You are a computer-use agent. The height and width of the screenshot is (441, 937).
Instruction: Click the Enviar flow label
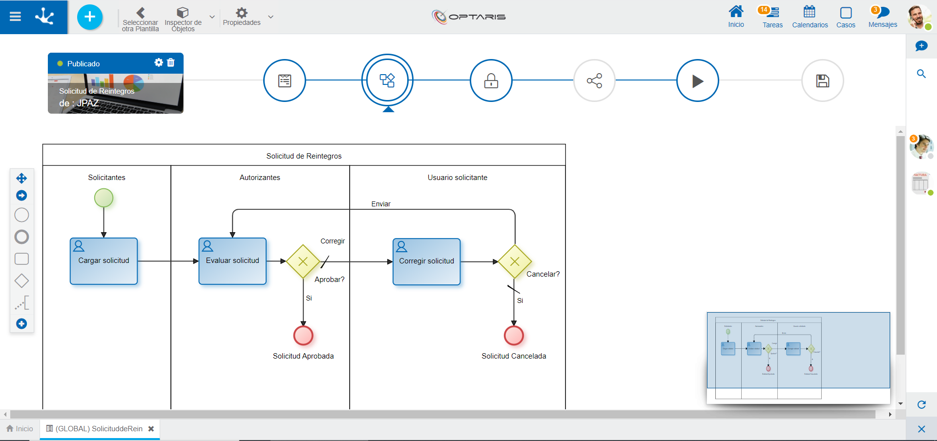(x=381, y=204)
